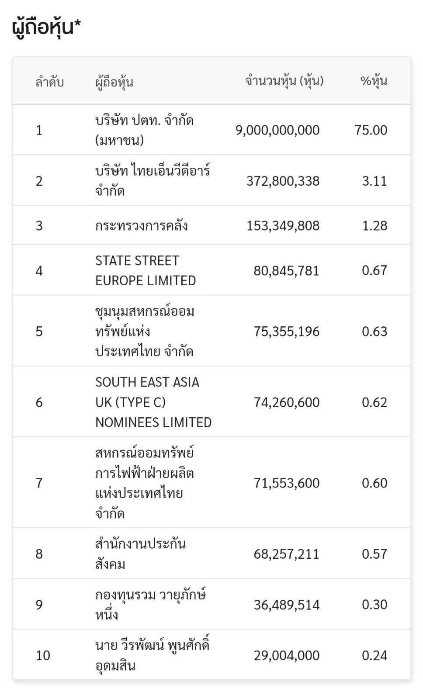The height and width of the screenshot is (699, 423).
Task: Click the จำนวนหุ้น (หุ้น) column header
Action: pyautogui.click(x=284, y=81)
